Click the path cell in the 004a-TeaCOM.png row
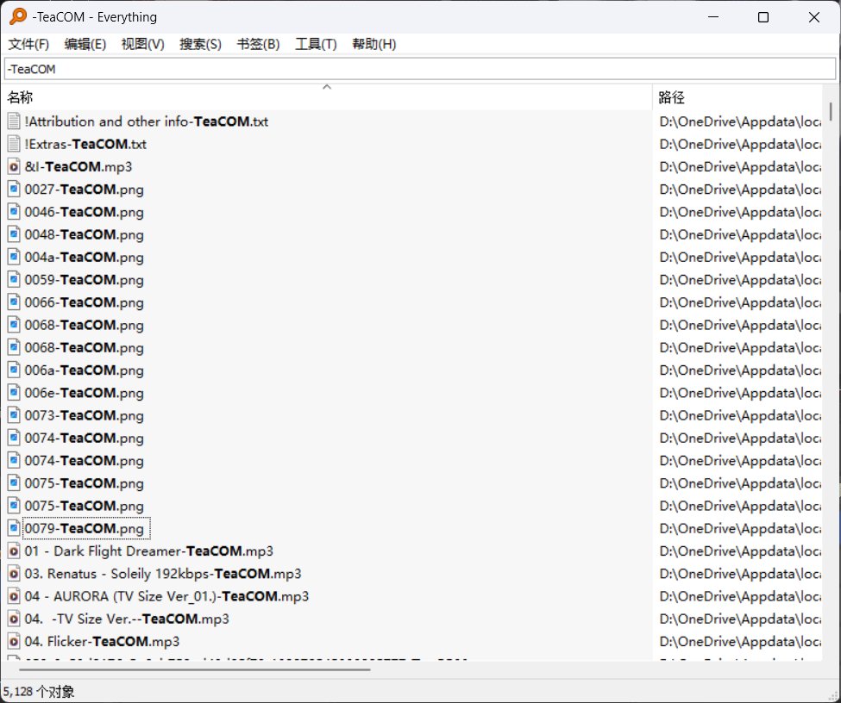This screenshot has width=841, height=703. [740, 257]
